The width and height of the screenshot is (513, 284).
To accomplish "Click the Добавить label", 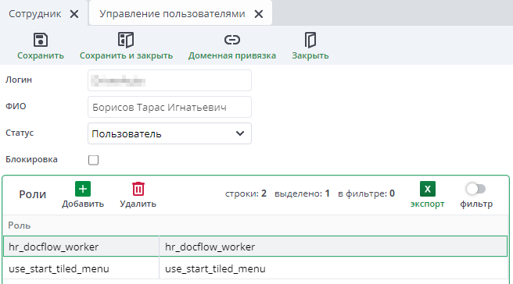I will coord(83,204).
